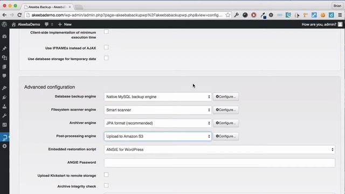Viewport: 345px width, 194px height.
Task: Click 'How are you, admin?' menu
Action: point(319,24)
